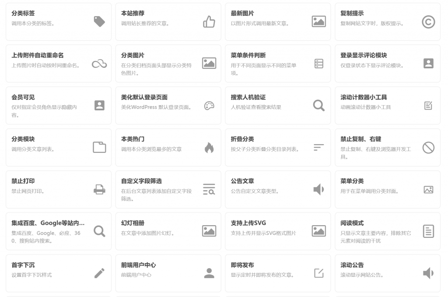Open the 菜单条件判断 title link

point(248,55)
